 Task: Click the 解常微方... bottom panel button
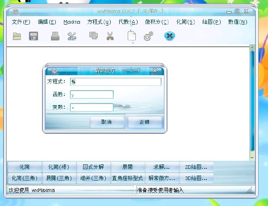point(162,178)
